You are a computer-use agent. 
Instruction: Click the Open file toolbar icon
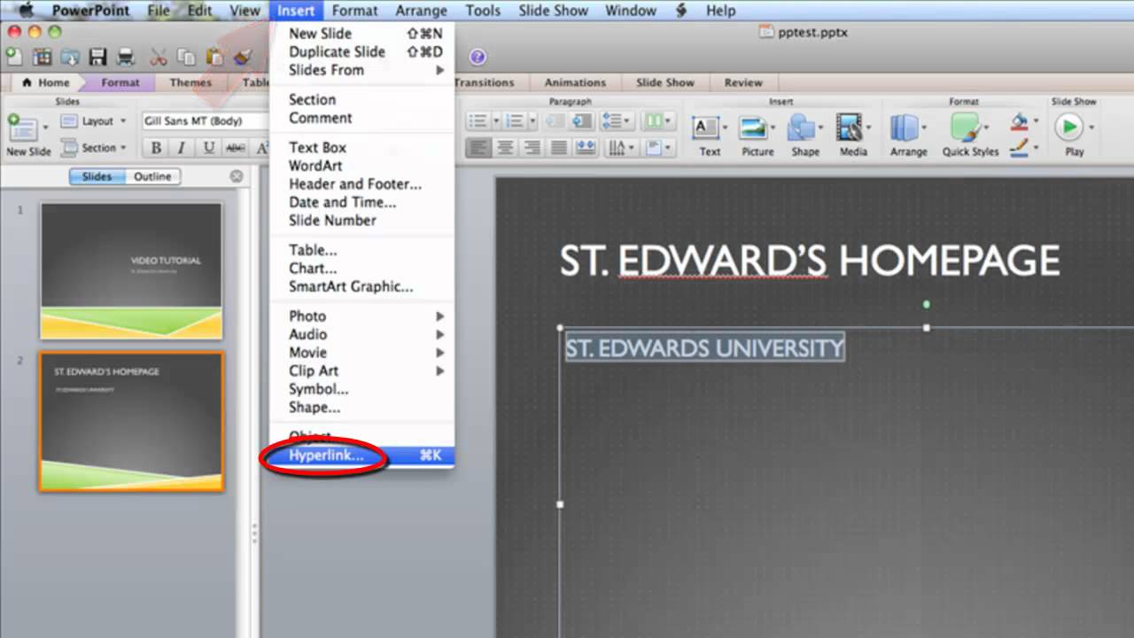click(x=70, y=58)
